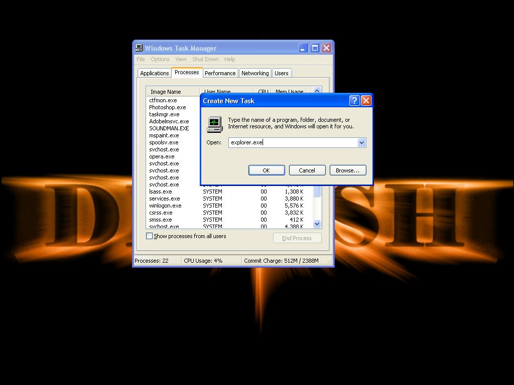Click the Processes: 22 status bar entry

[x=152, y=261]
